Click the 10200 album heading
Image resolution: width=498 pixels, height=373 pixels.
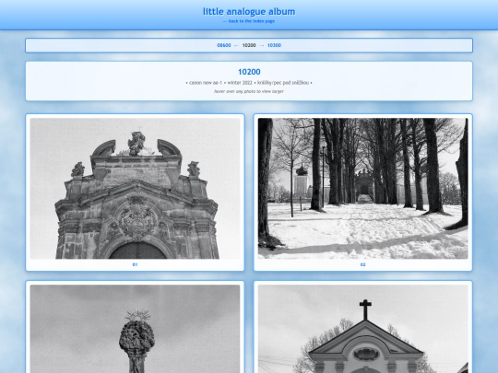click(x=249, y=72)
